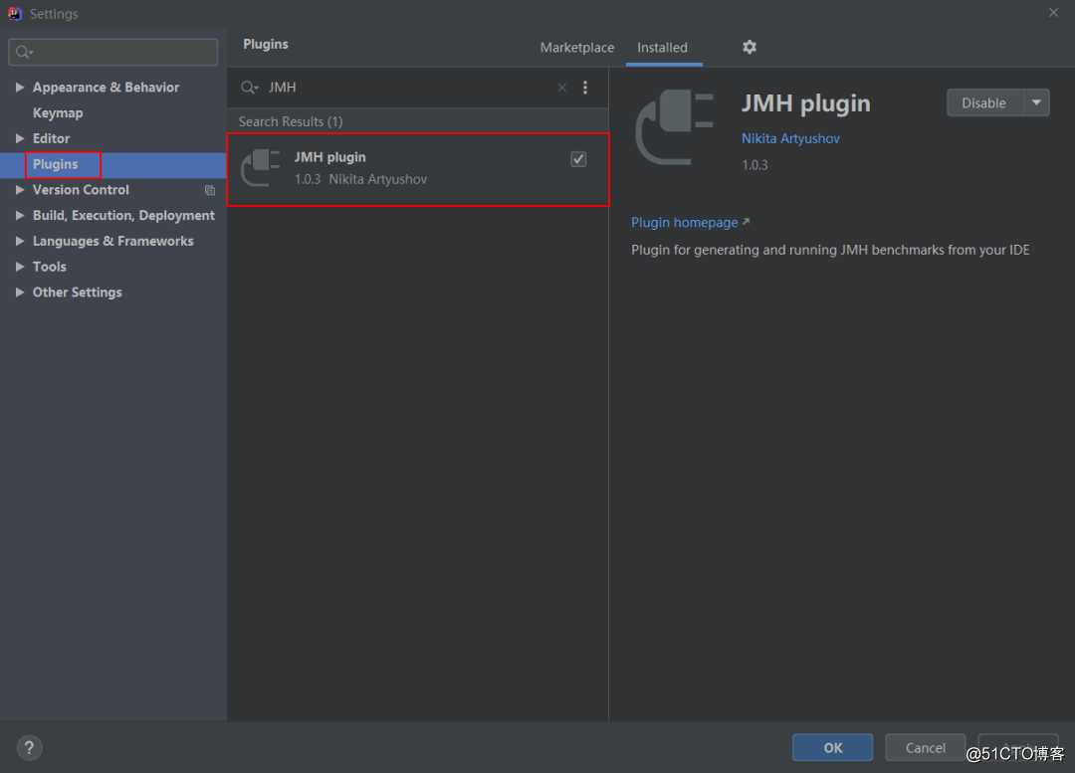Click the Disable plugin button
Viewport: 1075px width, 773px height.
coord(984,102)
